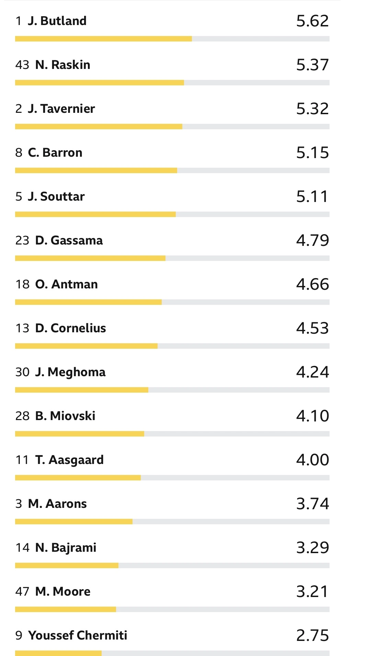Click the 3.29 rating next to Bajrami

coord(312,548)
